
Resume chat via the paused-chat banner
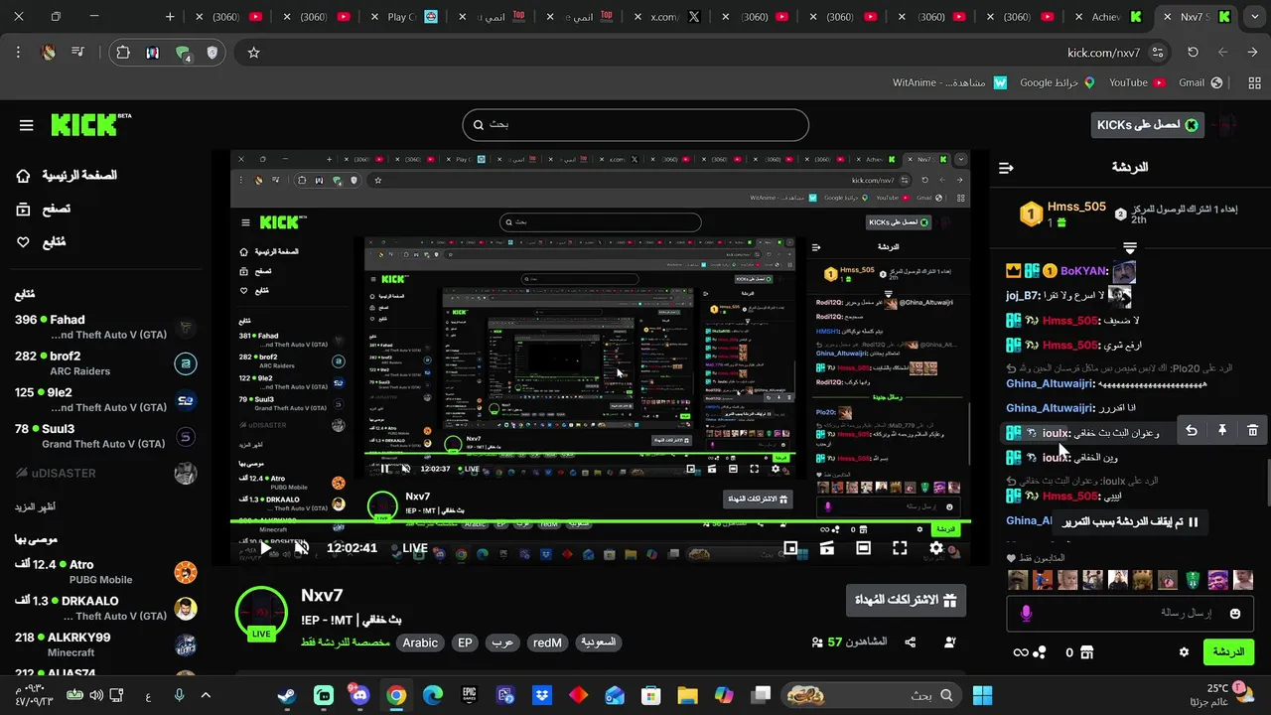[1131, 521]
